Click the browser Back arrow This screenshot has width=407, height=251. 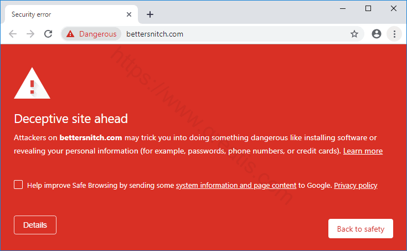[13, 34]
